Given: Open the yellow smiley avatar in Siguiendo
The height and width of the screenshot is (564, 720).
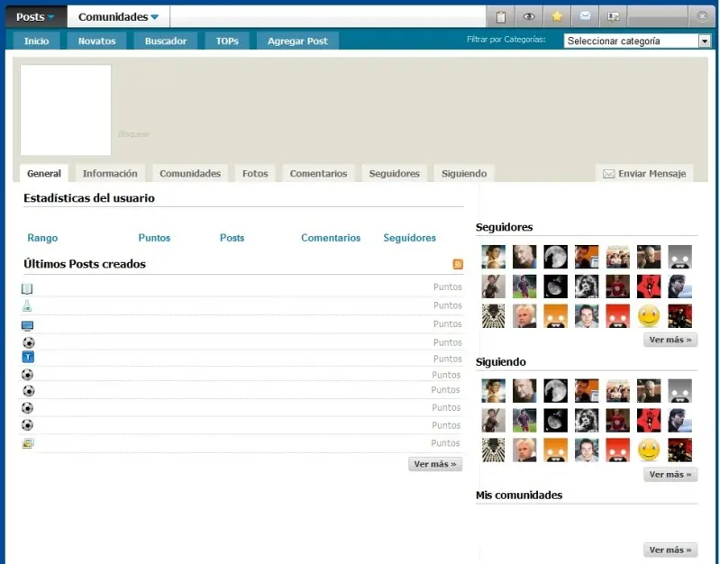Looking at the screenshot, I should pos(649,450).
